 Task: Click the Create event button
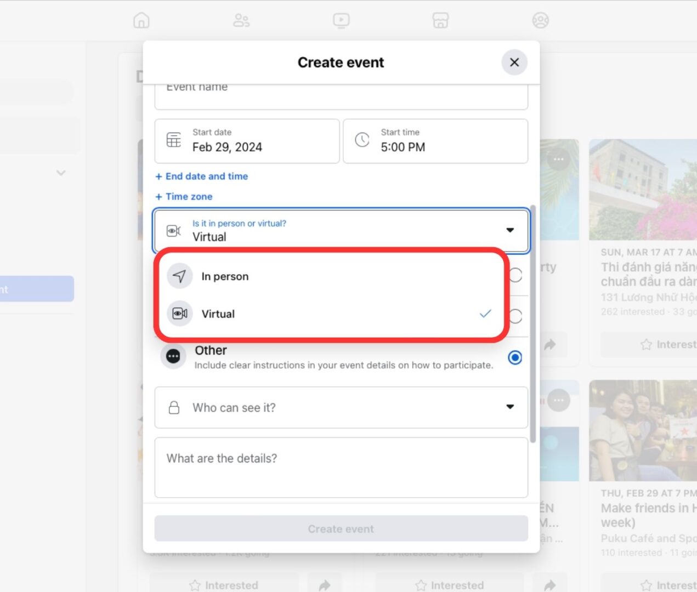341,529
